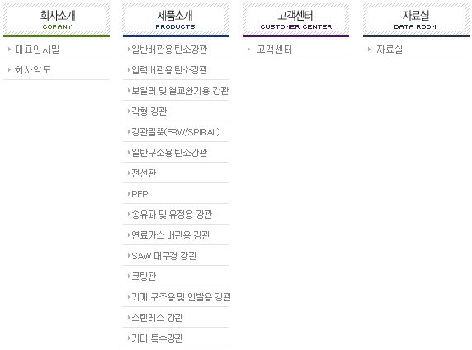The image size is (472, 350).
Task: Click the 코팅관 product link
Action: tap(144, 277)
